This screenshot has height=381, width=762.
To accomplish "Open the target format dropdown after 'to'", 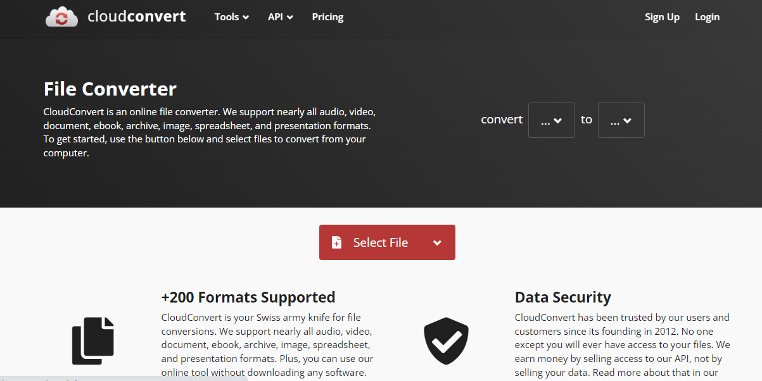I will coord(621,120).
